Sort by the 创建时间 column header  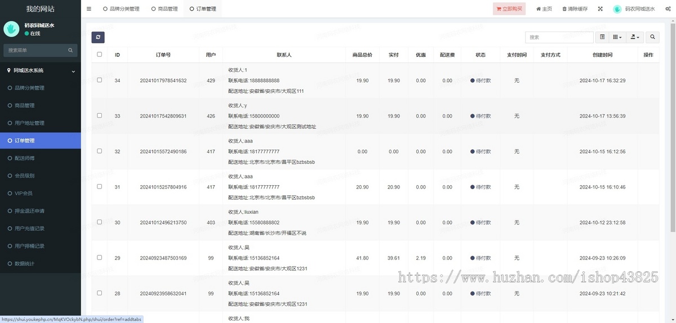pyautogui.click(x=602, y=55)
